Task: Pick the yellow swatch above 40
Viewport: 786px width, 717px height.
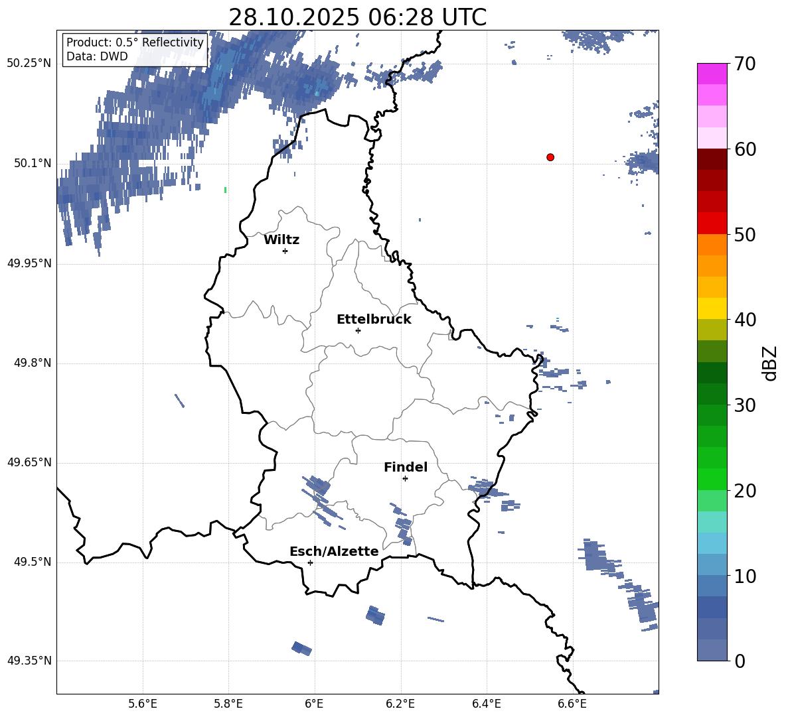Action: click(x=712, y=308)
